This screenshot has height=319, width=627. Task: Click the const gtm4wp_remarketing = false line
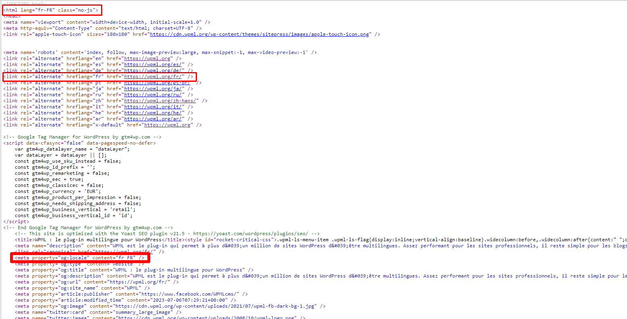(x=62, y=173)
